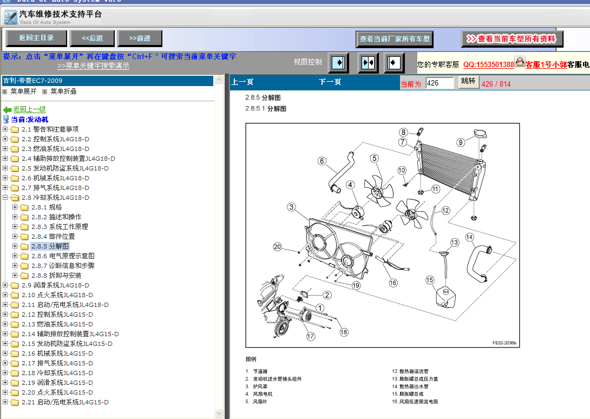
Task: Select 2.4 辅助排放控制装置JL4G18-D item
Action: click(x=69, y=159)
